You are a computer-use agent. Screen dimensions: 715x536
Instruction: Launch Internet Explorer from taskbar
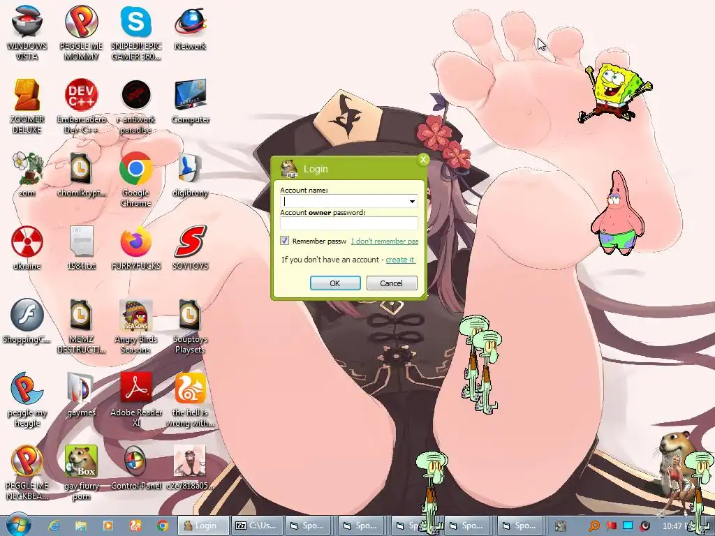pos(54,526)
